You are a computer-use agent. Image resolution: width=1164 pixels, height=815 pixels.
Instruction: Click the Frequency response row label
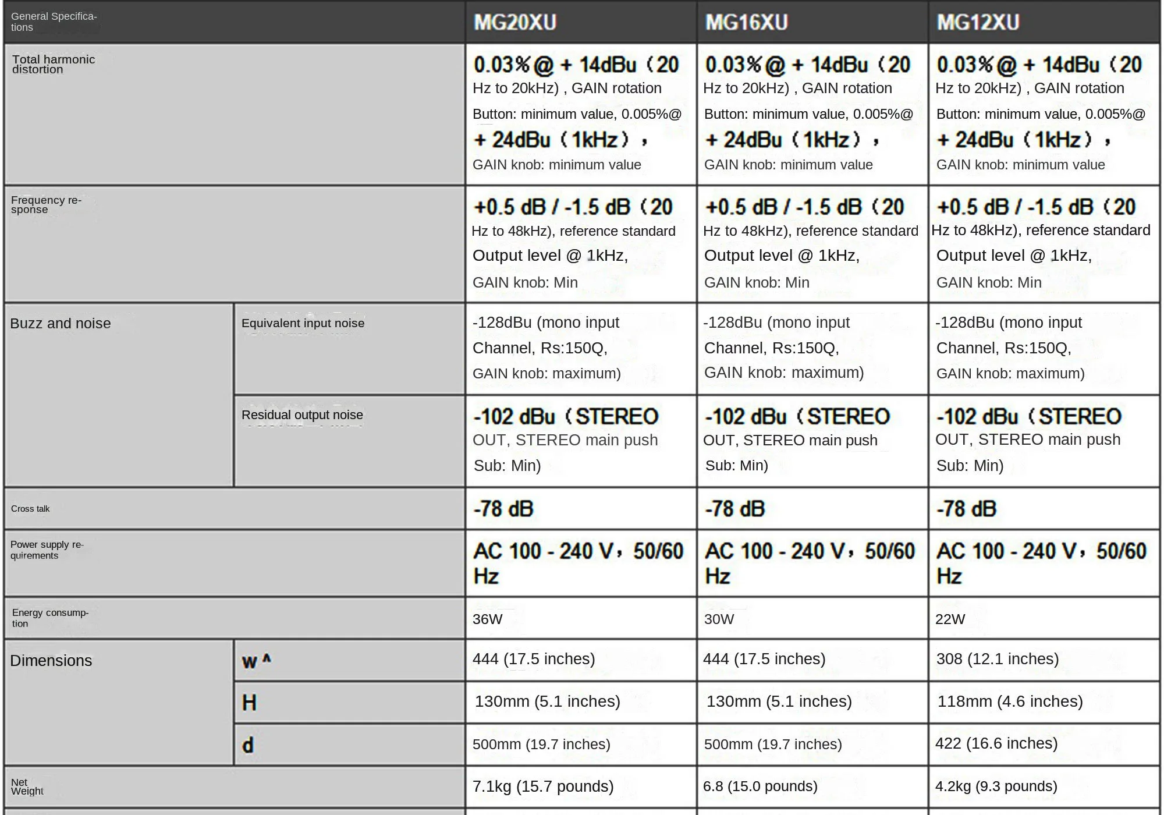click(46, 204)
